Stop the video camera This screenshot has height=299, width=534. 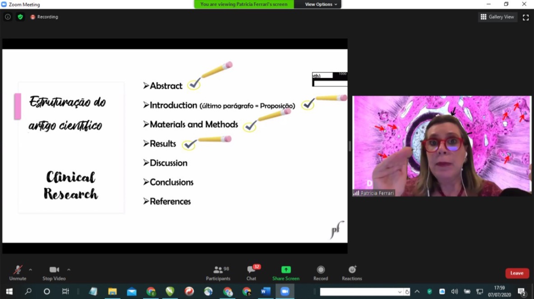pos(54,272)
